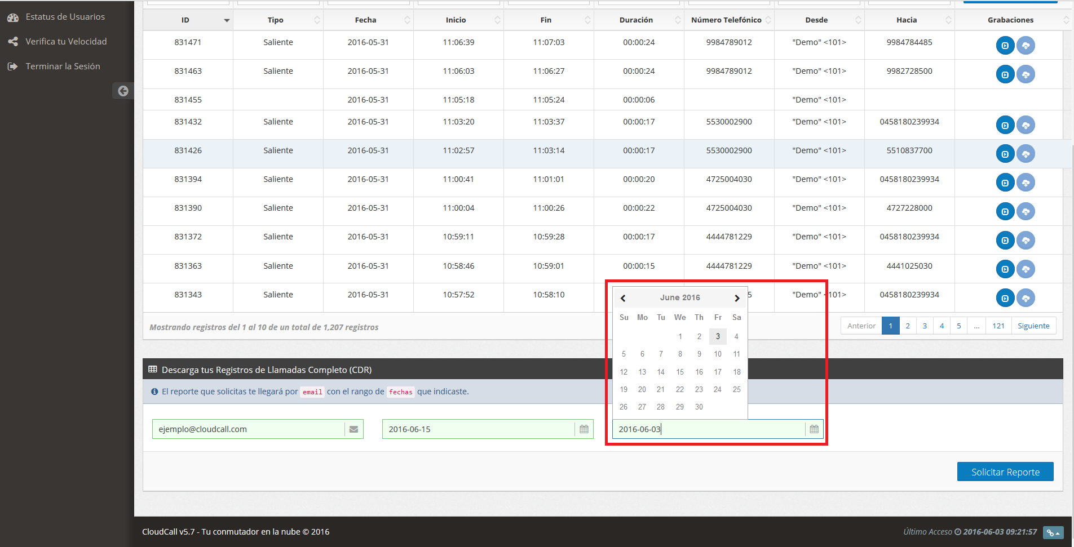1074x547 pixels.
Task: Go to previous month in calendar
Action: click(623, 298)
